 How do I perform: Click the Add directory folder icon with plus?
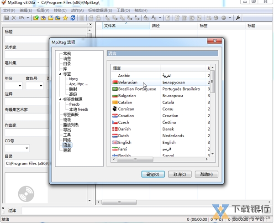pyautogui.click(x=43, y=18)
